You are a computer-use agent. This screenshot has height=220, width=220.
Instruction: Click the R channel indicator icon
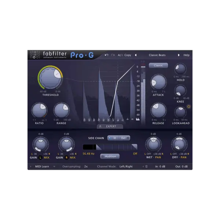[x=66, y=158]
